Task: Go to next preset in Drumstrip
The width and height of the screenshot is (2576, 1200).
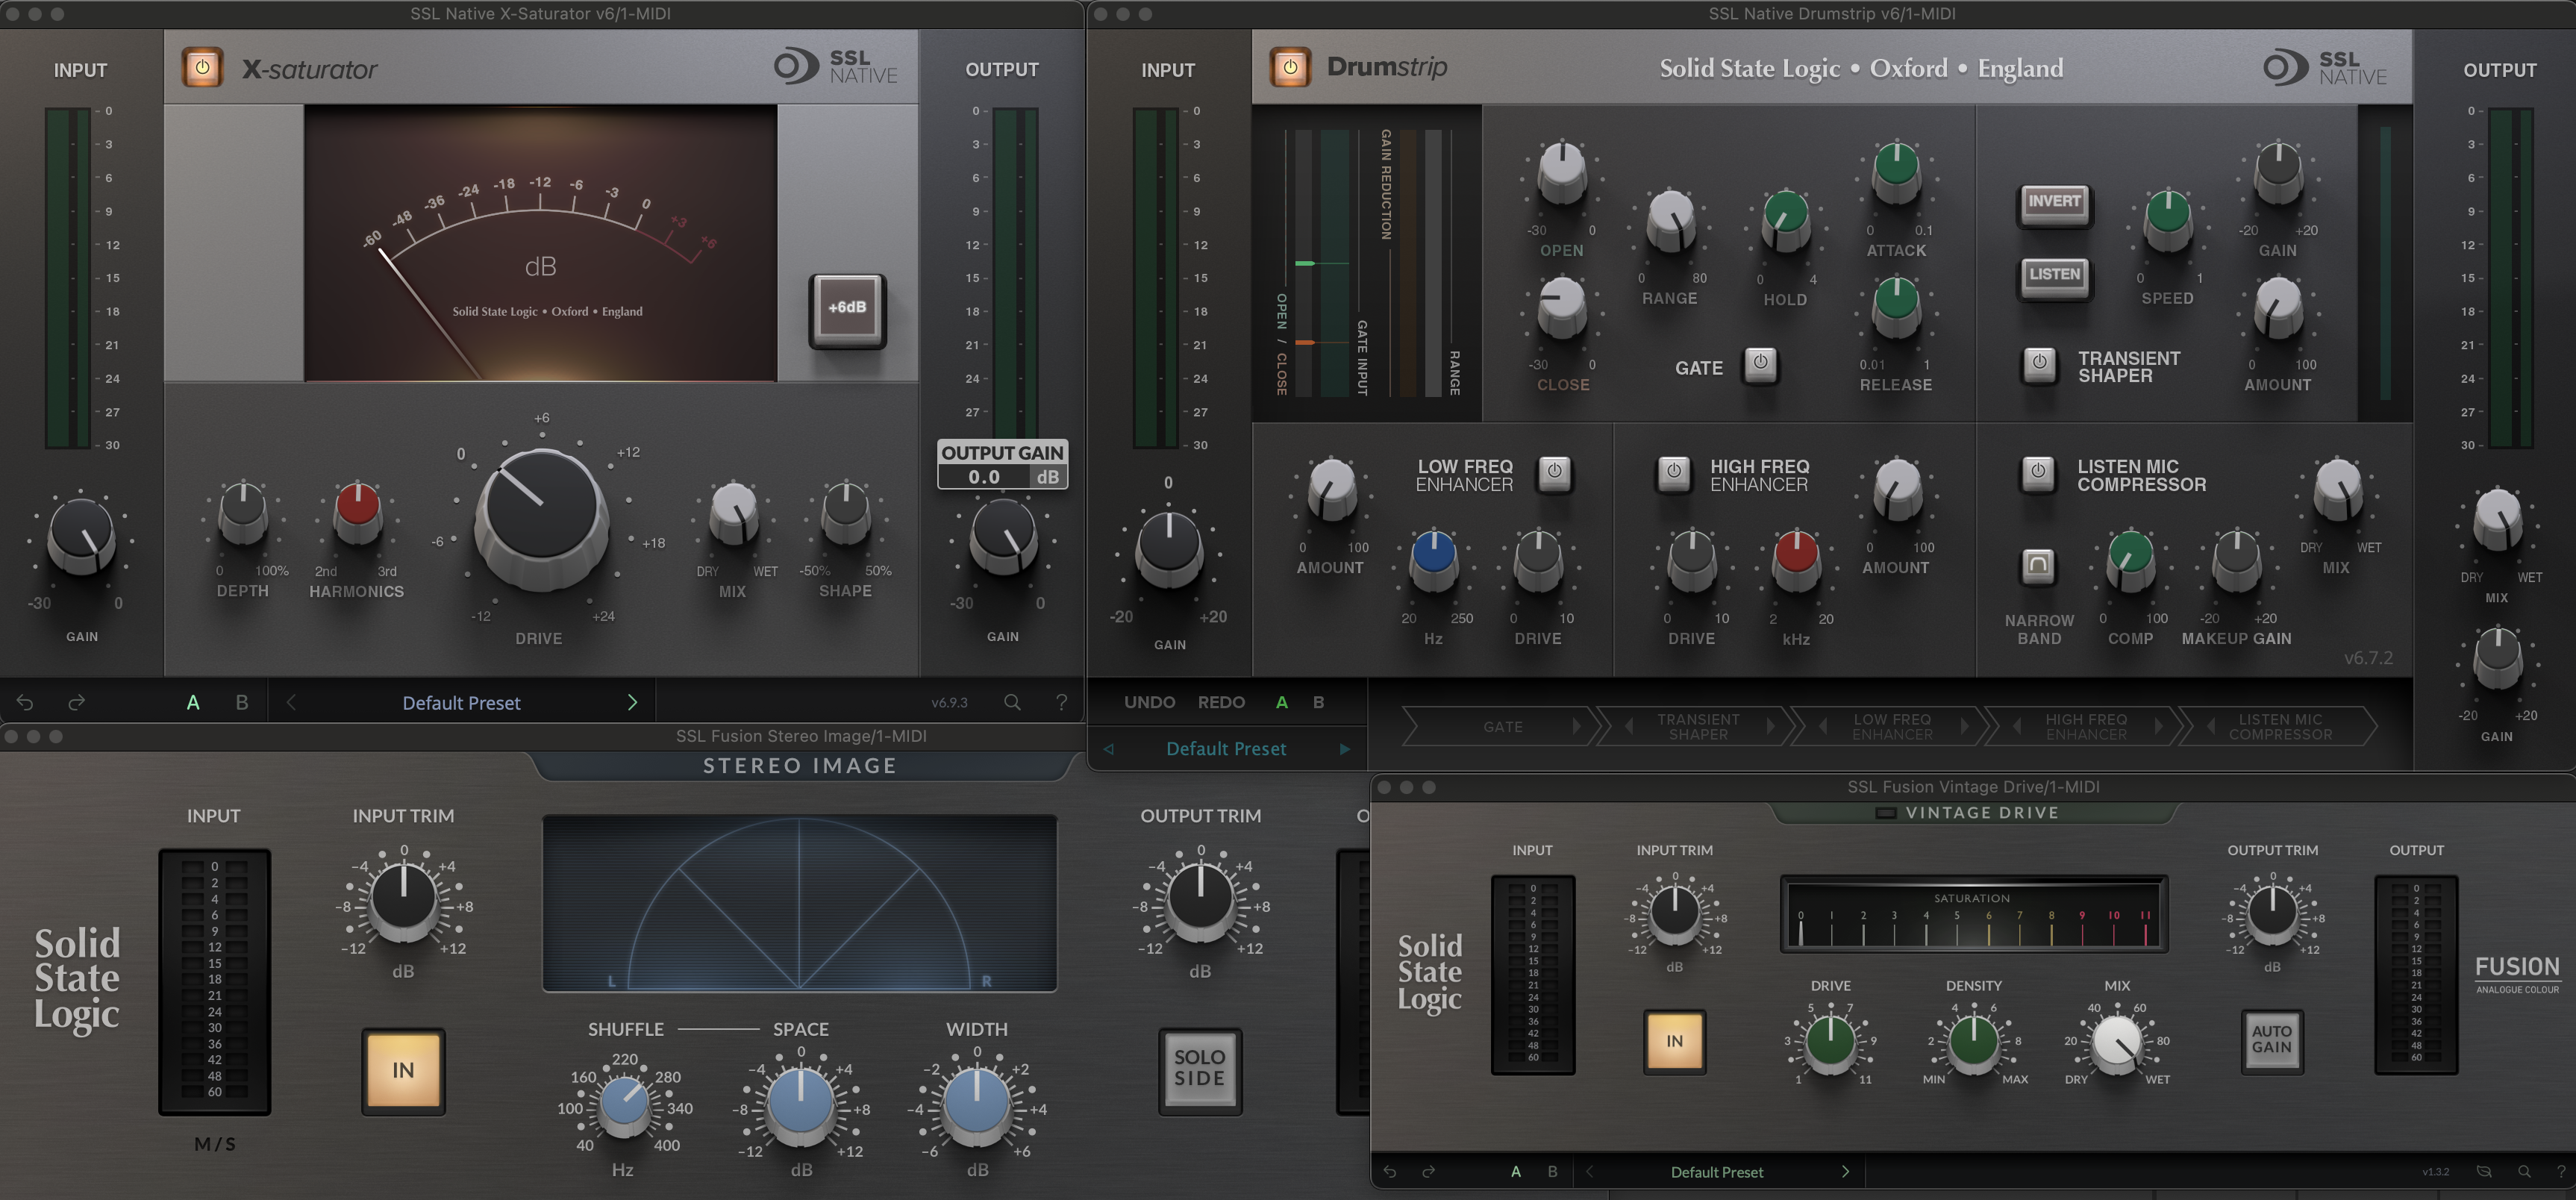Action: (1345, 749)
